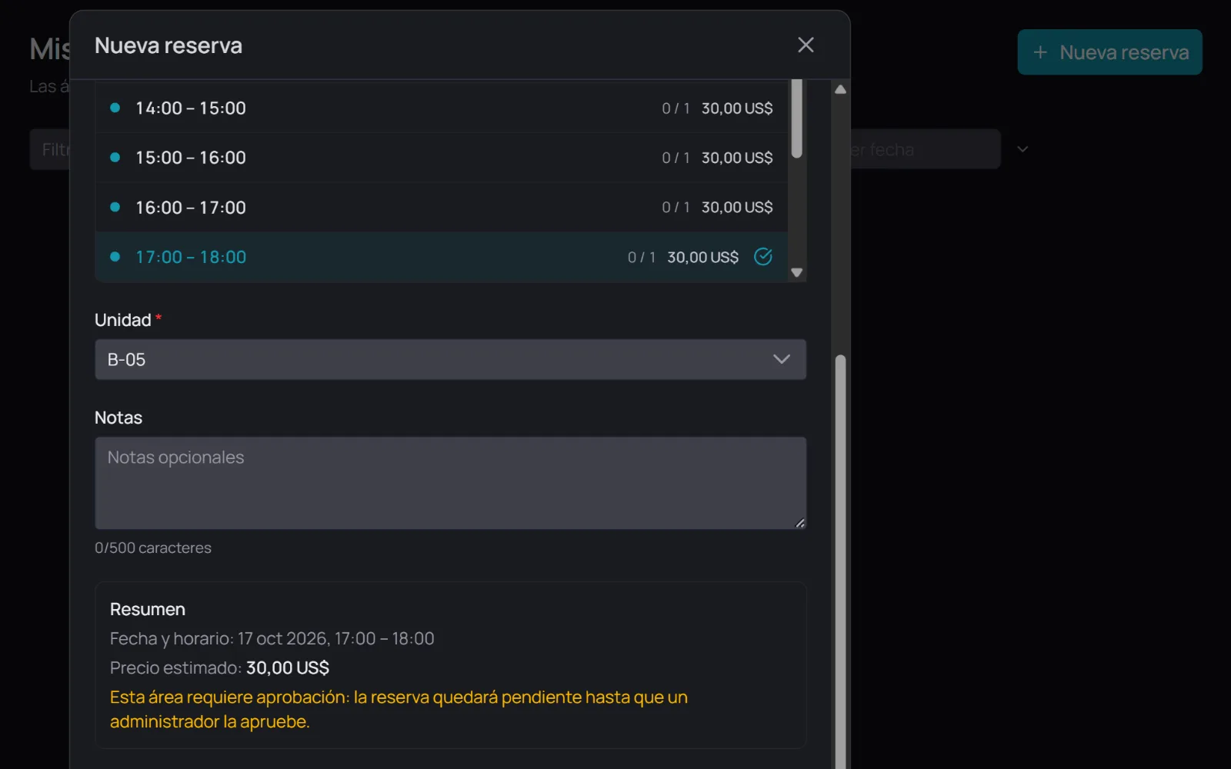The height and width of the screenshot is (769, 1231).
Task: Select the 14:00 – 15:00 time slot
Action: click(442, 108)
